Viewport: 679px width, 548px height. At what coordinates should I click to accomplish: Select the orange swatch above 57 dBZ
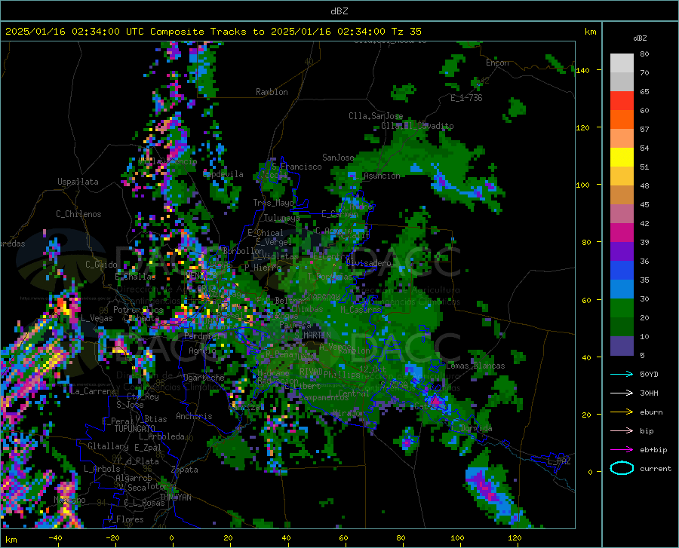[622, 120]
